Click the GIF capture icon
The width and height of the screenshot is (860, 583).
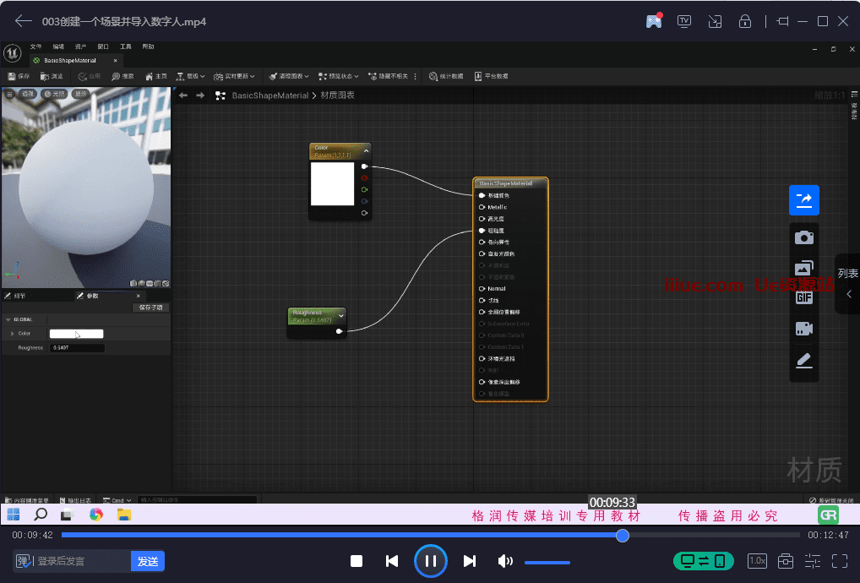pyautogui.click(x=803, y=297)
